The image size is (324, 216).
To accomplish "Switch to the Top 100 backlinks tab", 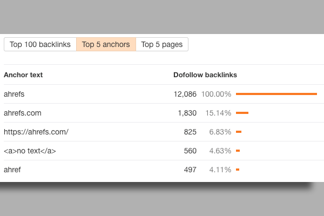I will click(40, 44).
